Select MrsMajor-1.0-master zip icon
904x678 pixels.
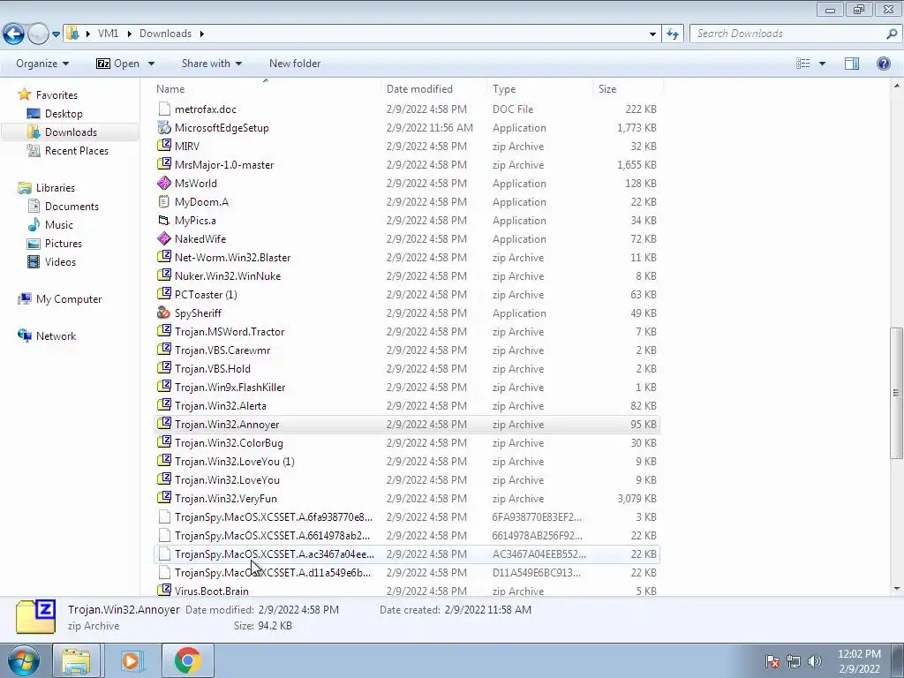(164, 164)
